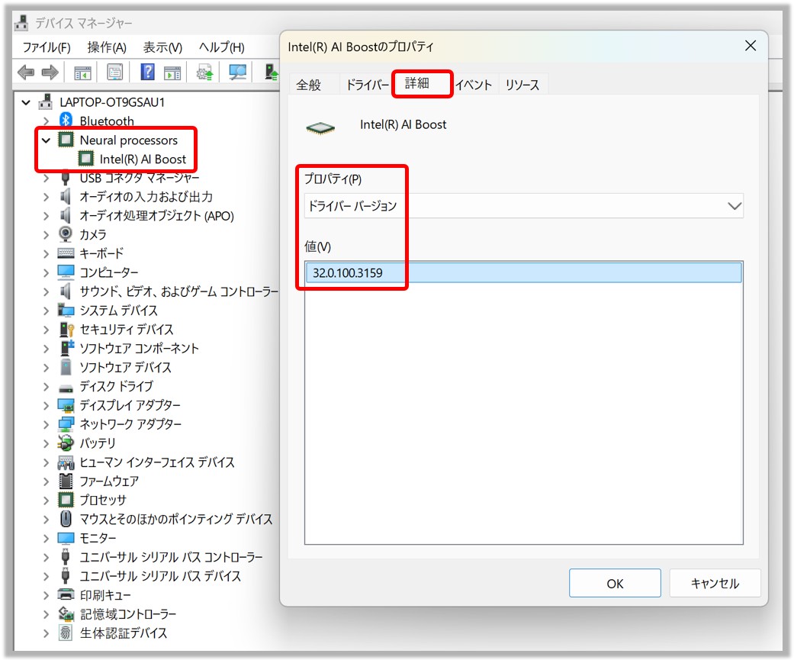Open the Properties toolbar icon
Viewport: 794px width, 660px height.
click(x=115, y=72)
